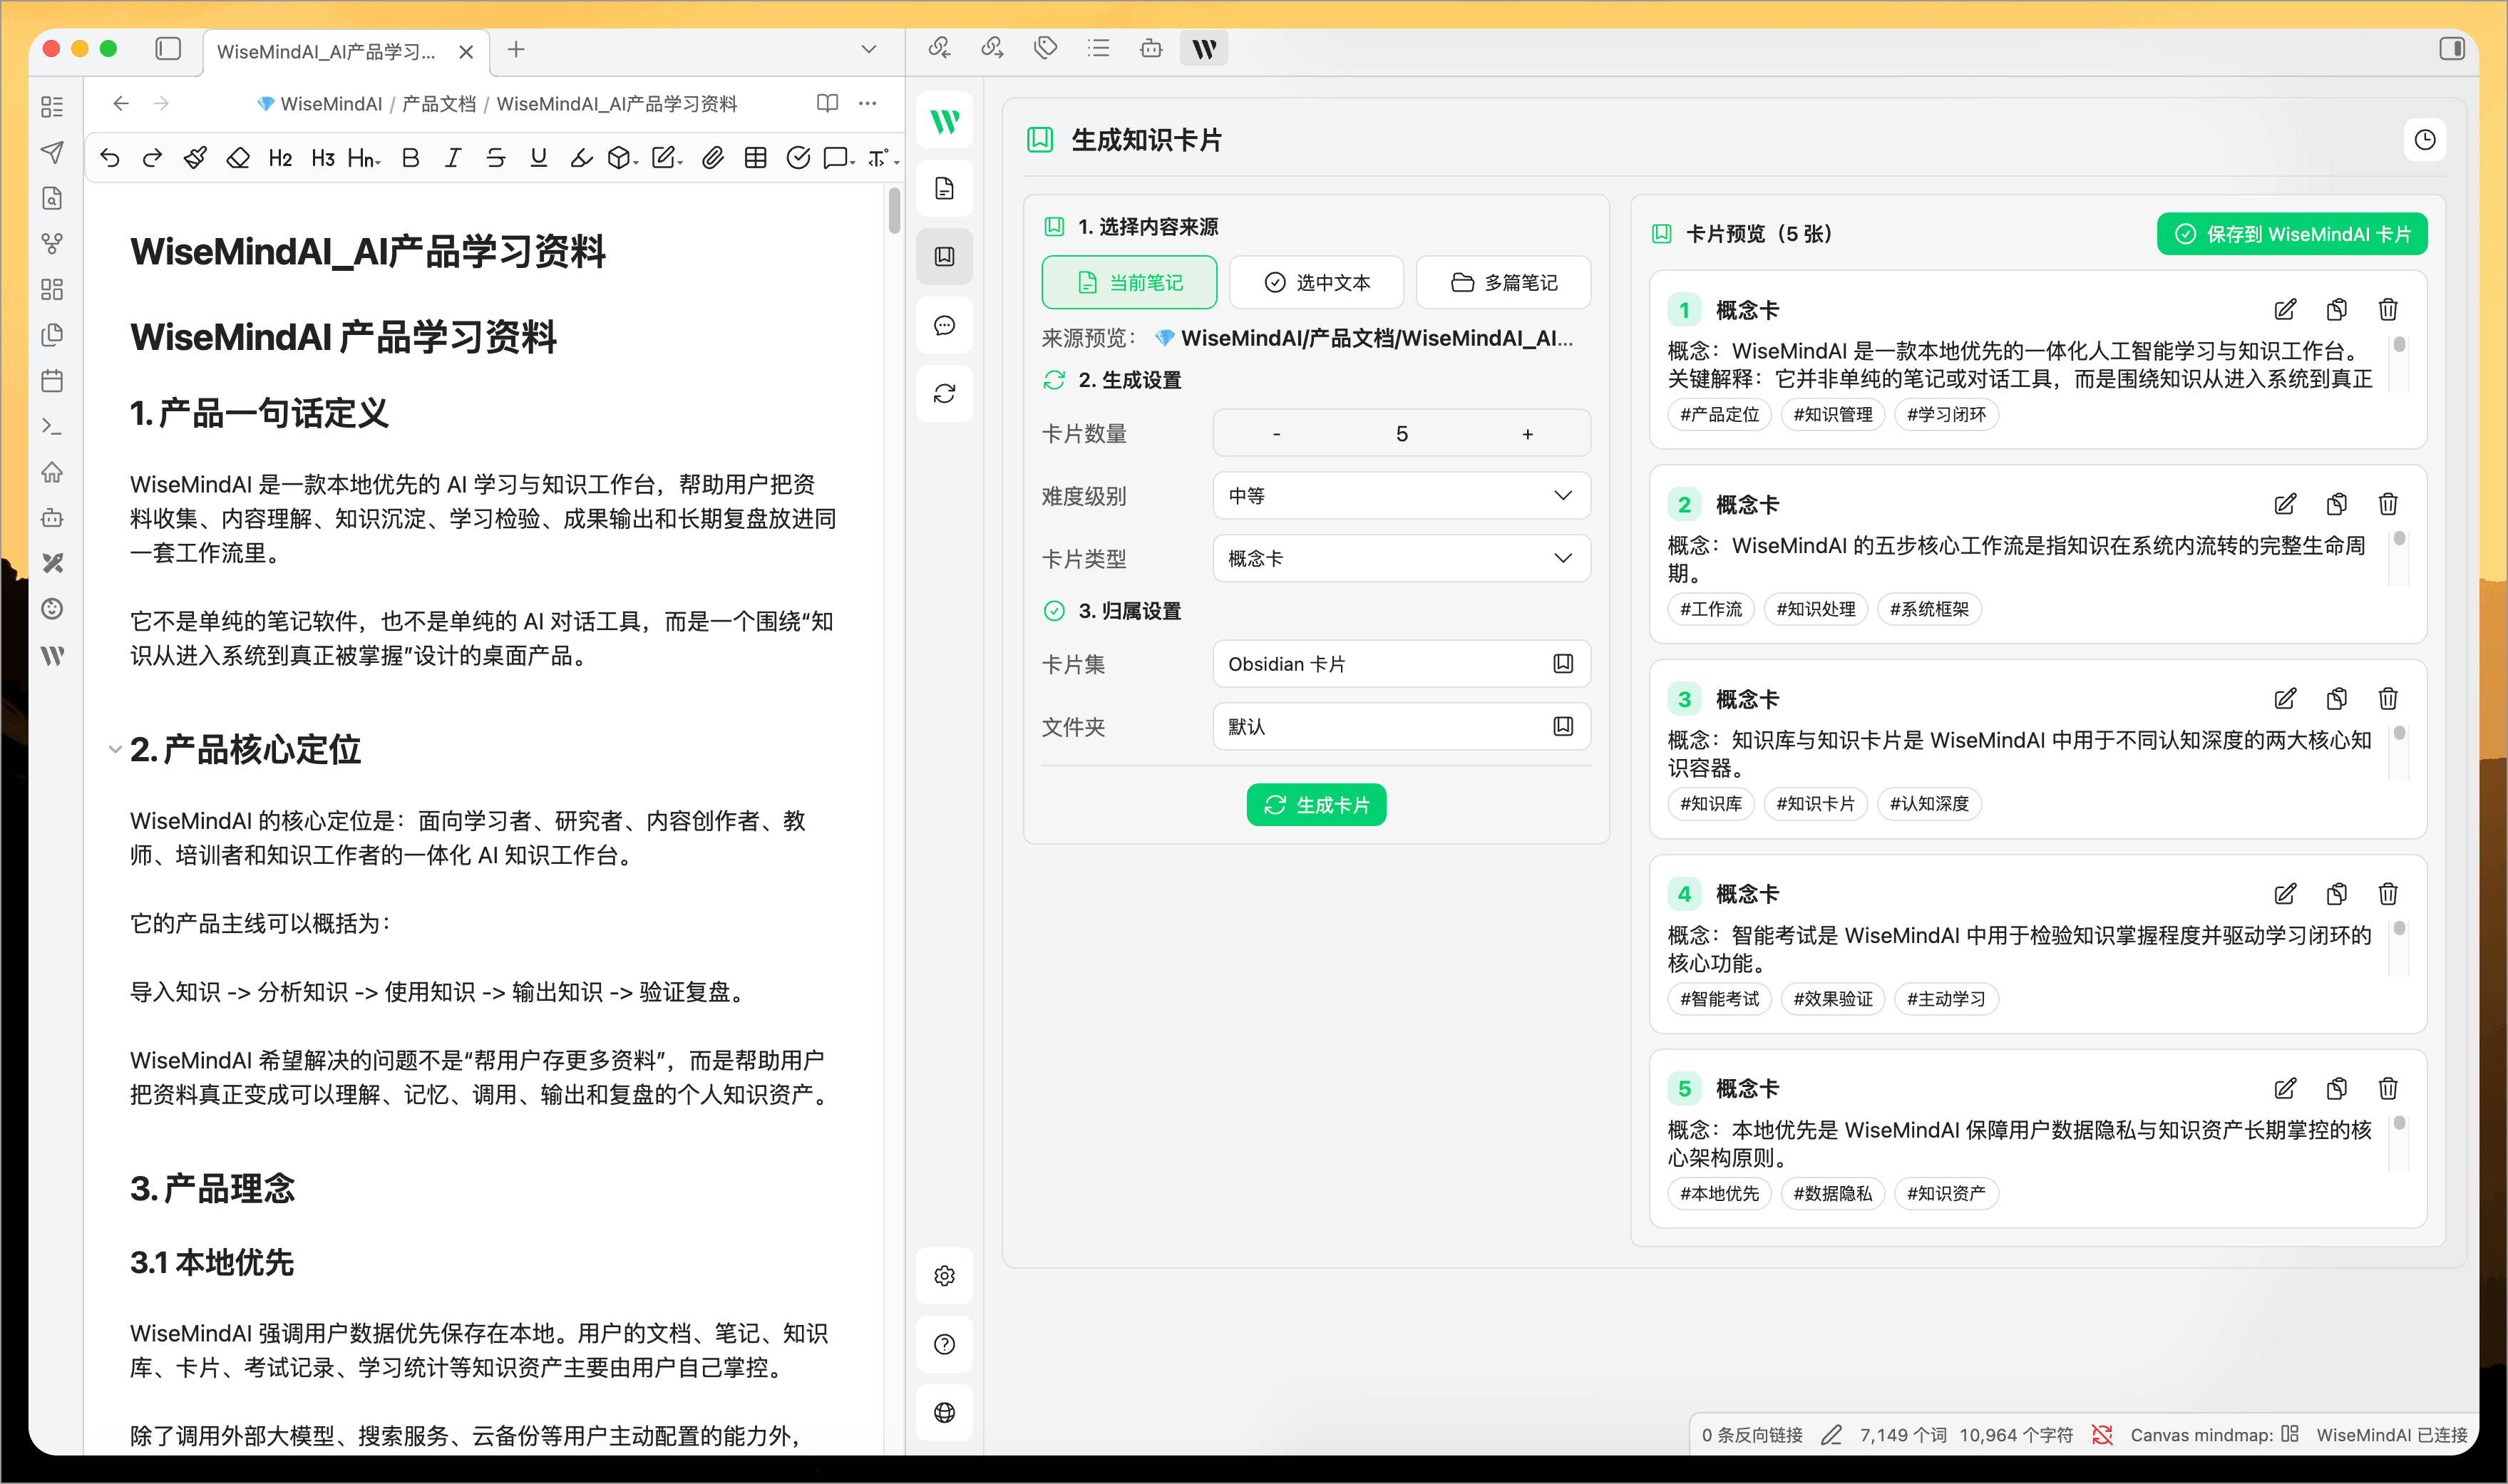Open the Hn heading dropdown
This screenshot has width=2508, height=1484.
(364, 158)
